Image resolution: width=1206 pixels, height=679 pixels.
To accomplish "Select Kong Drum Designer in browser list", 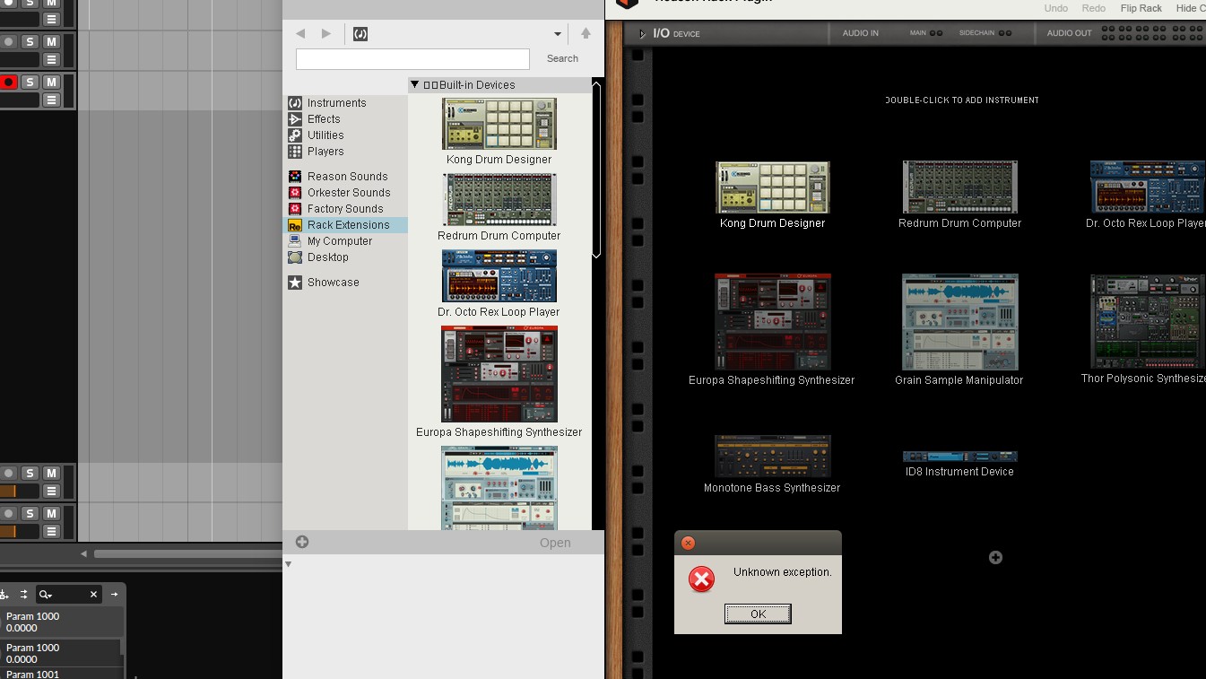I will 499,131.
